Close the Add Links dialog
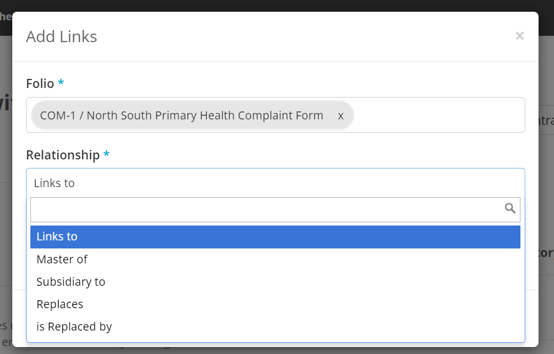 click(x=519, y=36)
